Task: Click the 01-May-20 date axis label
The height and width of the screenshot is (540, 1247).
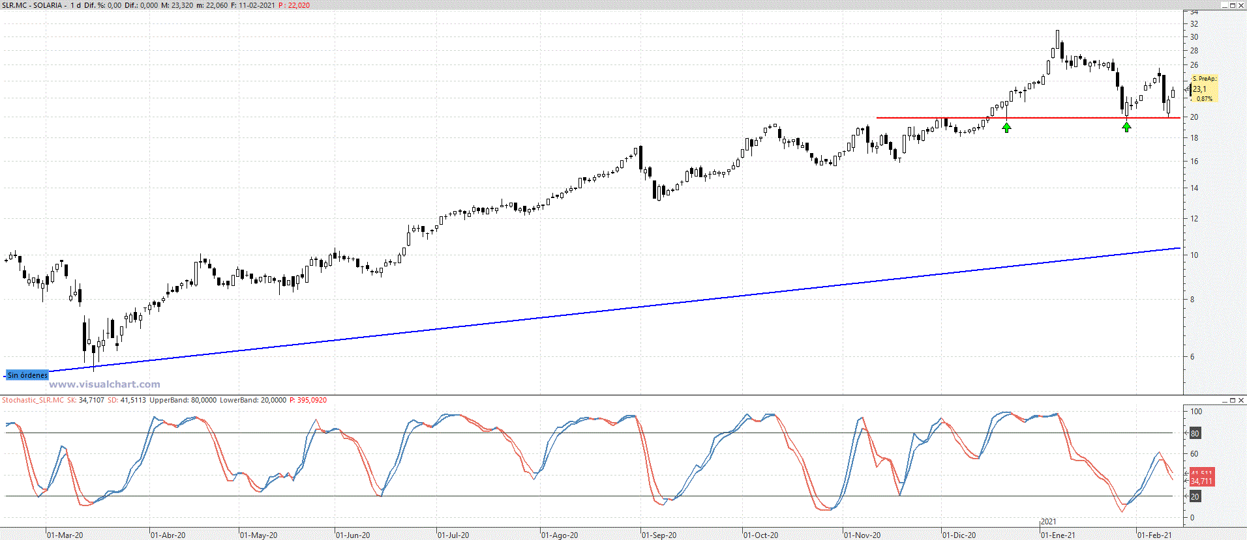Action: click(x=259, y=535)
